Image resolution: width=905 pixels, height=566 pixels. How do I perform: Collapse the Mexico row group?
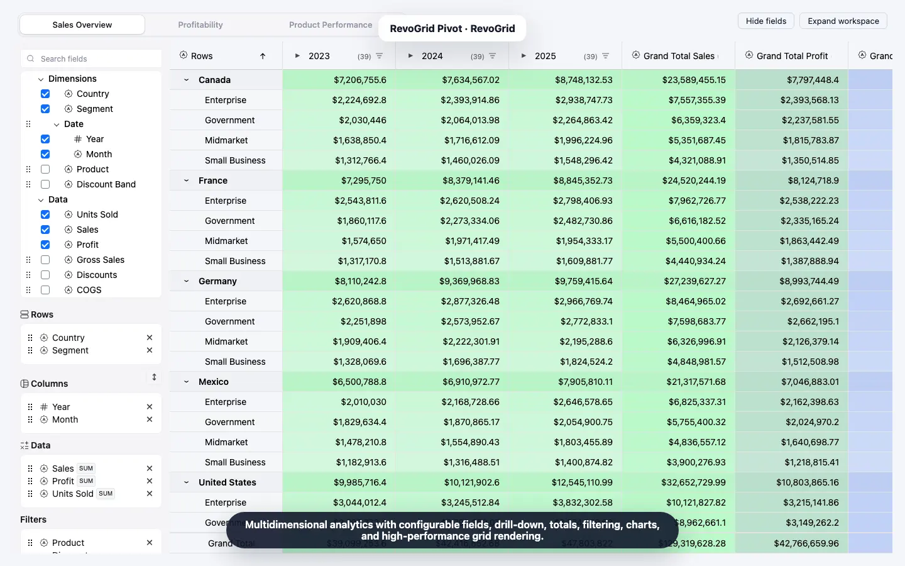186,382
